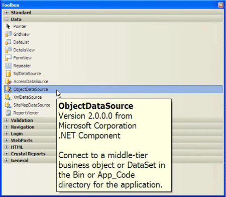The width and height of the screenshot is (226, 197).
Task: Open the General toolbox group
Action: coord(7,160)
